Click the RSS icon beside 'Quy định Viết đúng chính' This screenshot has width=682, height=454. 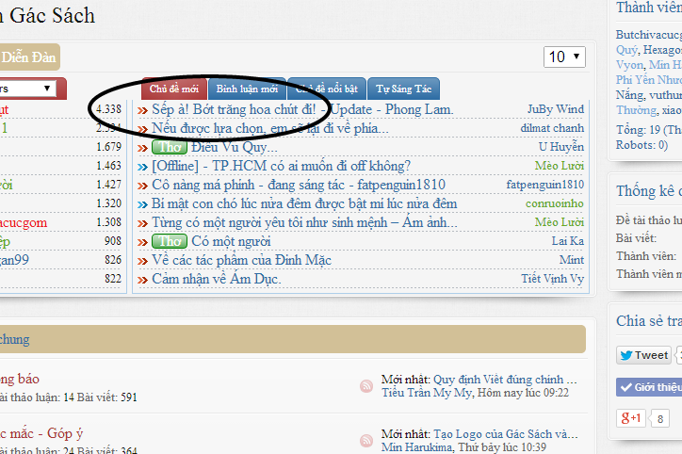coord(366,386)
